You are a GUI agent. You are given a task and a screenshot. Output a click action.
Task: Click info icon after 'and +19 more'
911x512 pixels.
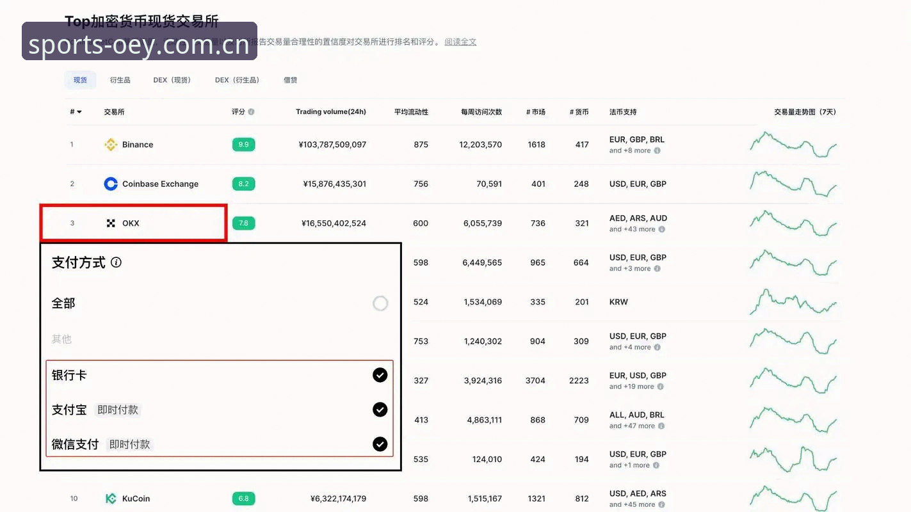[661, 387]
